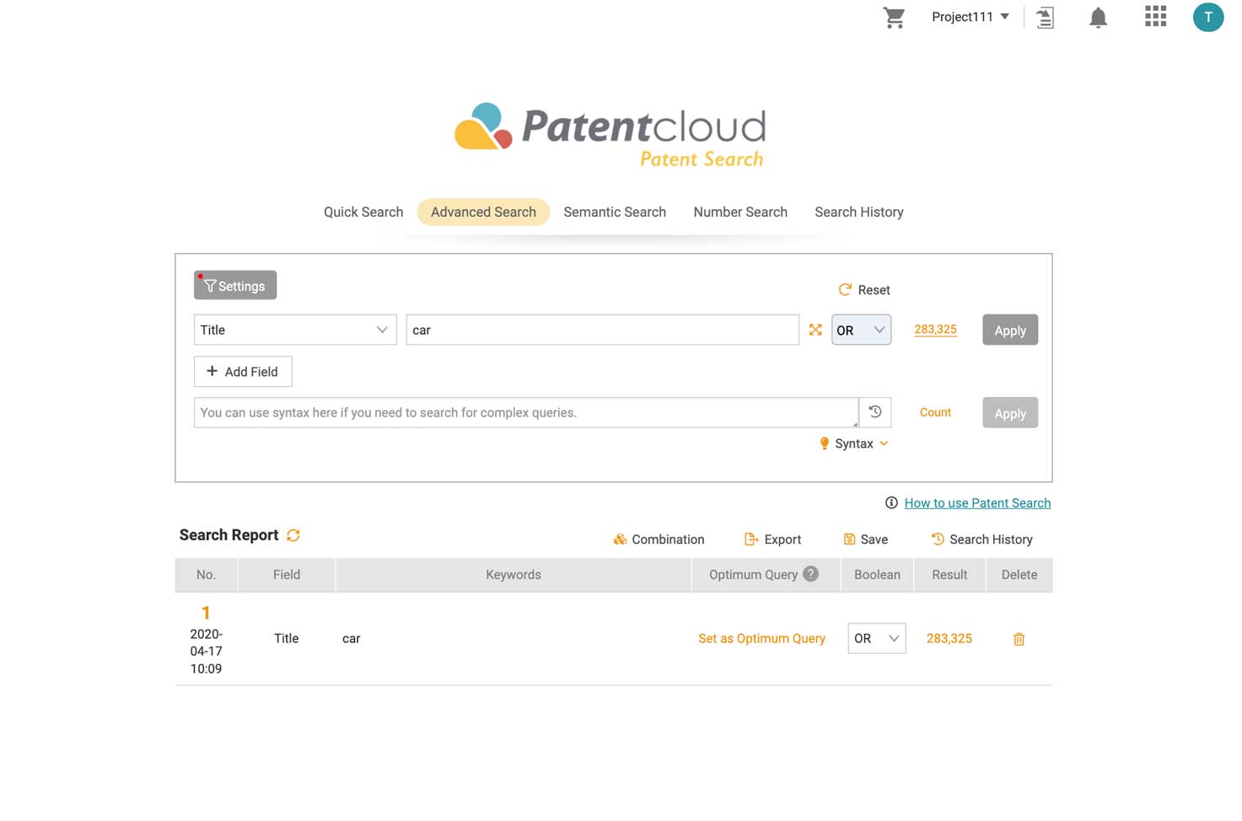Click Optimum Query help question mark
1242x821 pixels.
810,574
